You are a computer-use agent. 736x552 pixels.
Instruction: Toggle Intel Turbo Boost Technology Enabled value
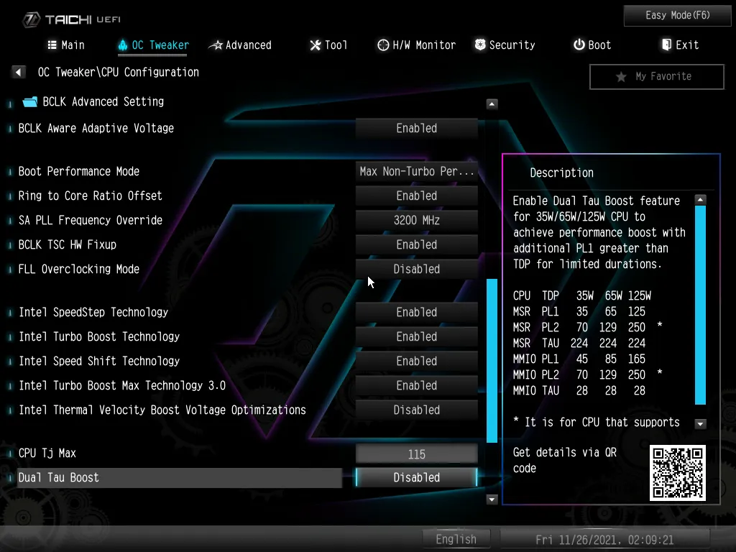[x=417, y=336]
